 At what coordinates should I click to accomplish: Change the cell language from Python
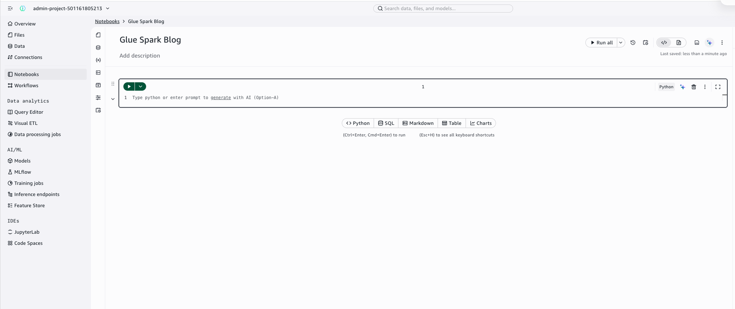[666, 87]
